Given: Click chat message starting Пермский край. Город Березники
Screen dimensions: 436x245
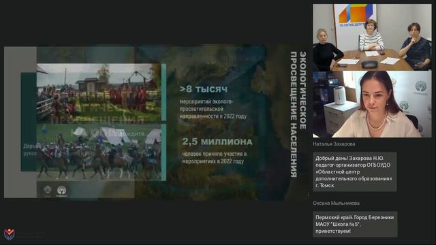Looking at the screenshot, I should (355, 224).
